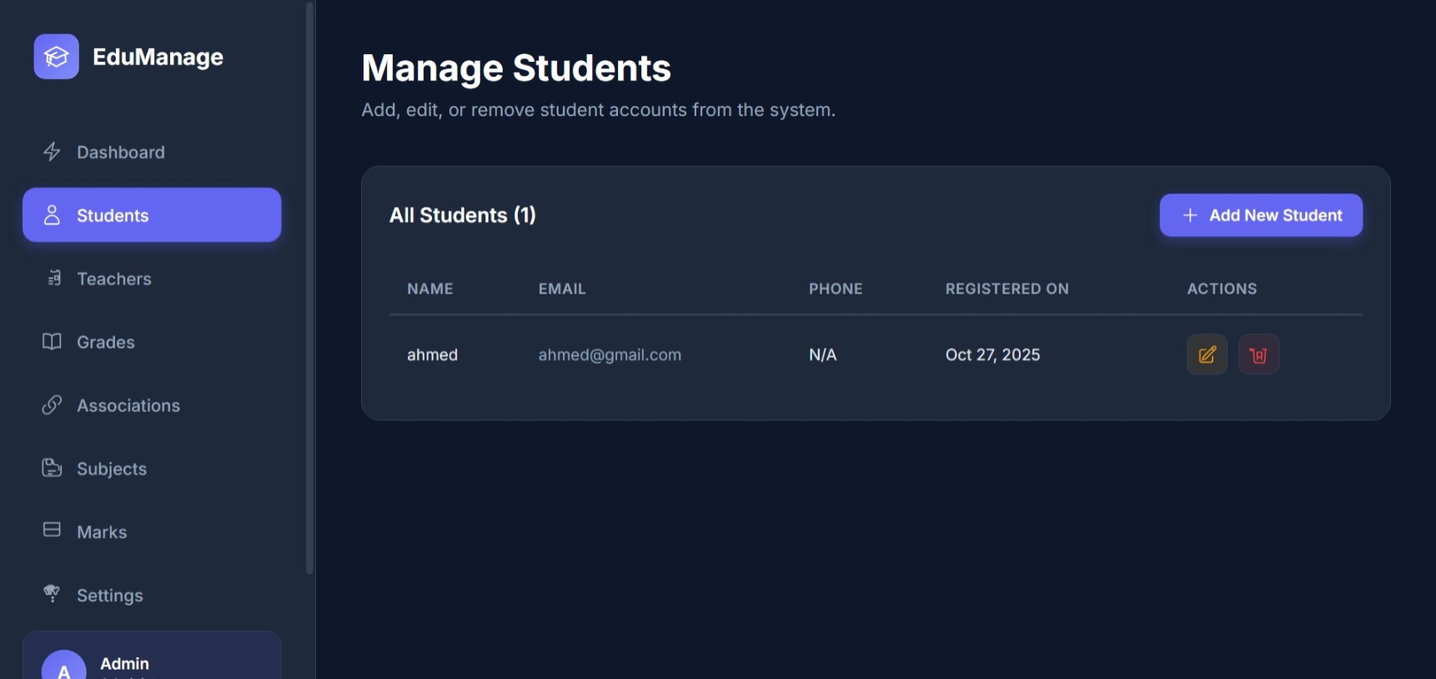Click the EduManage graduation cap logo
The height and width of the screenshot is (679, 1436).
[x=56, y=57]
